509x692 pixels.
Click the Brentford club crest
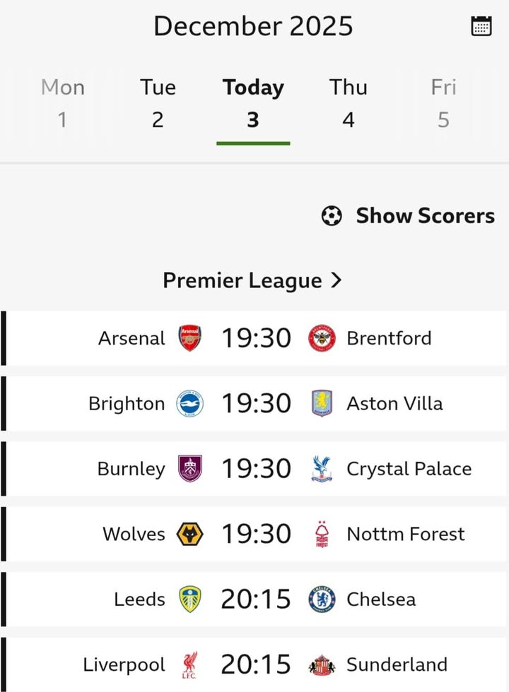322,338
